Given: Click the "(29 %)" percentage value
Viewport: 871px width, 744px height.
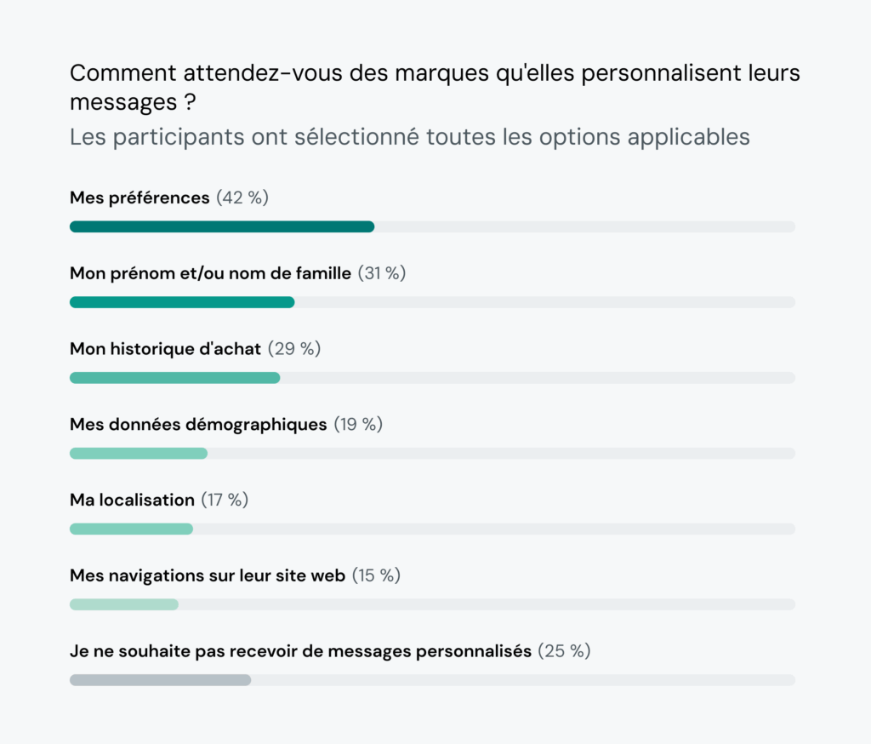Looking at the screenshot, I should (294, 349).
